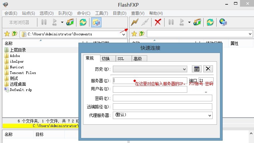This screenshot has height=143, width=254.
Task: Open the 会话(E) menu
Action: tap(11, 13)
